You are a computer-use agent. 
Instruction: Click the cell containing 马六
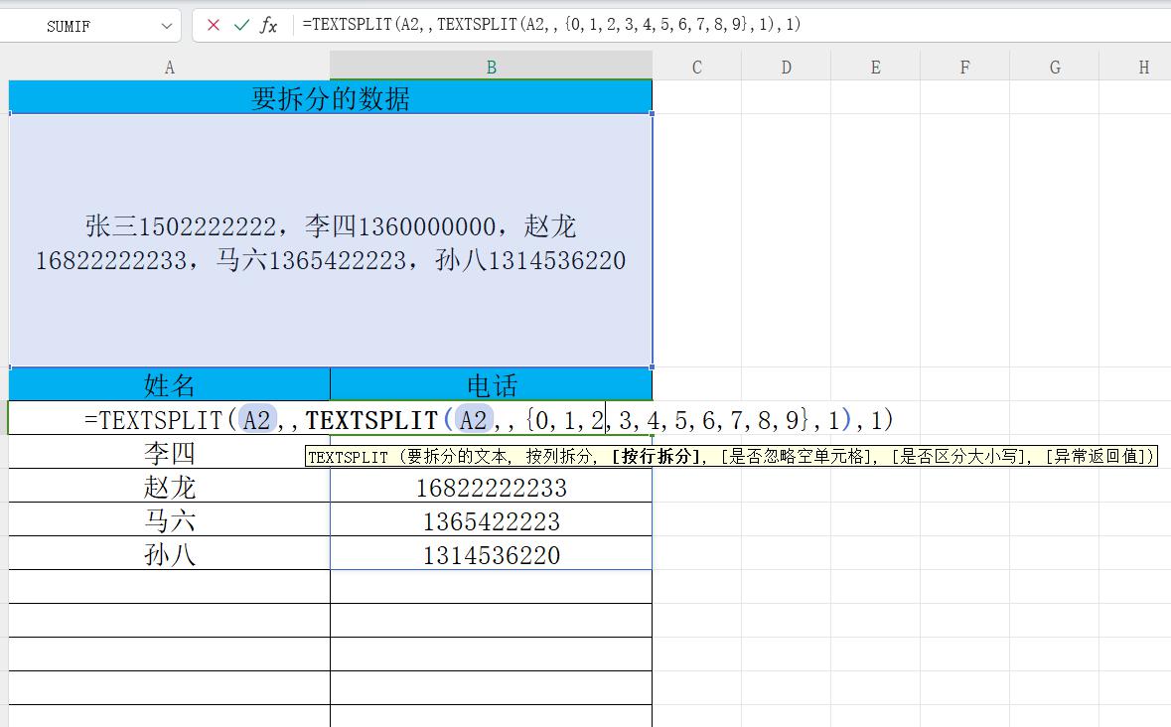click(170, 519)
